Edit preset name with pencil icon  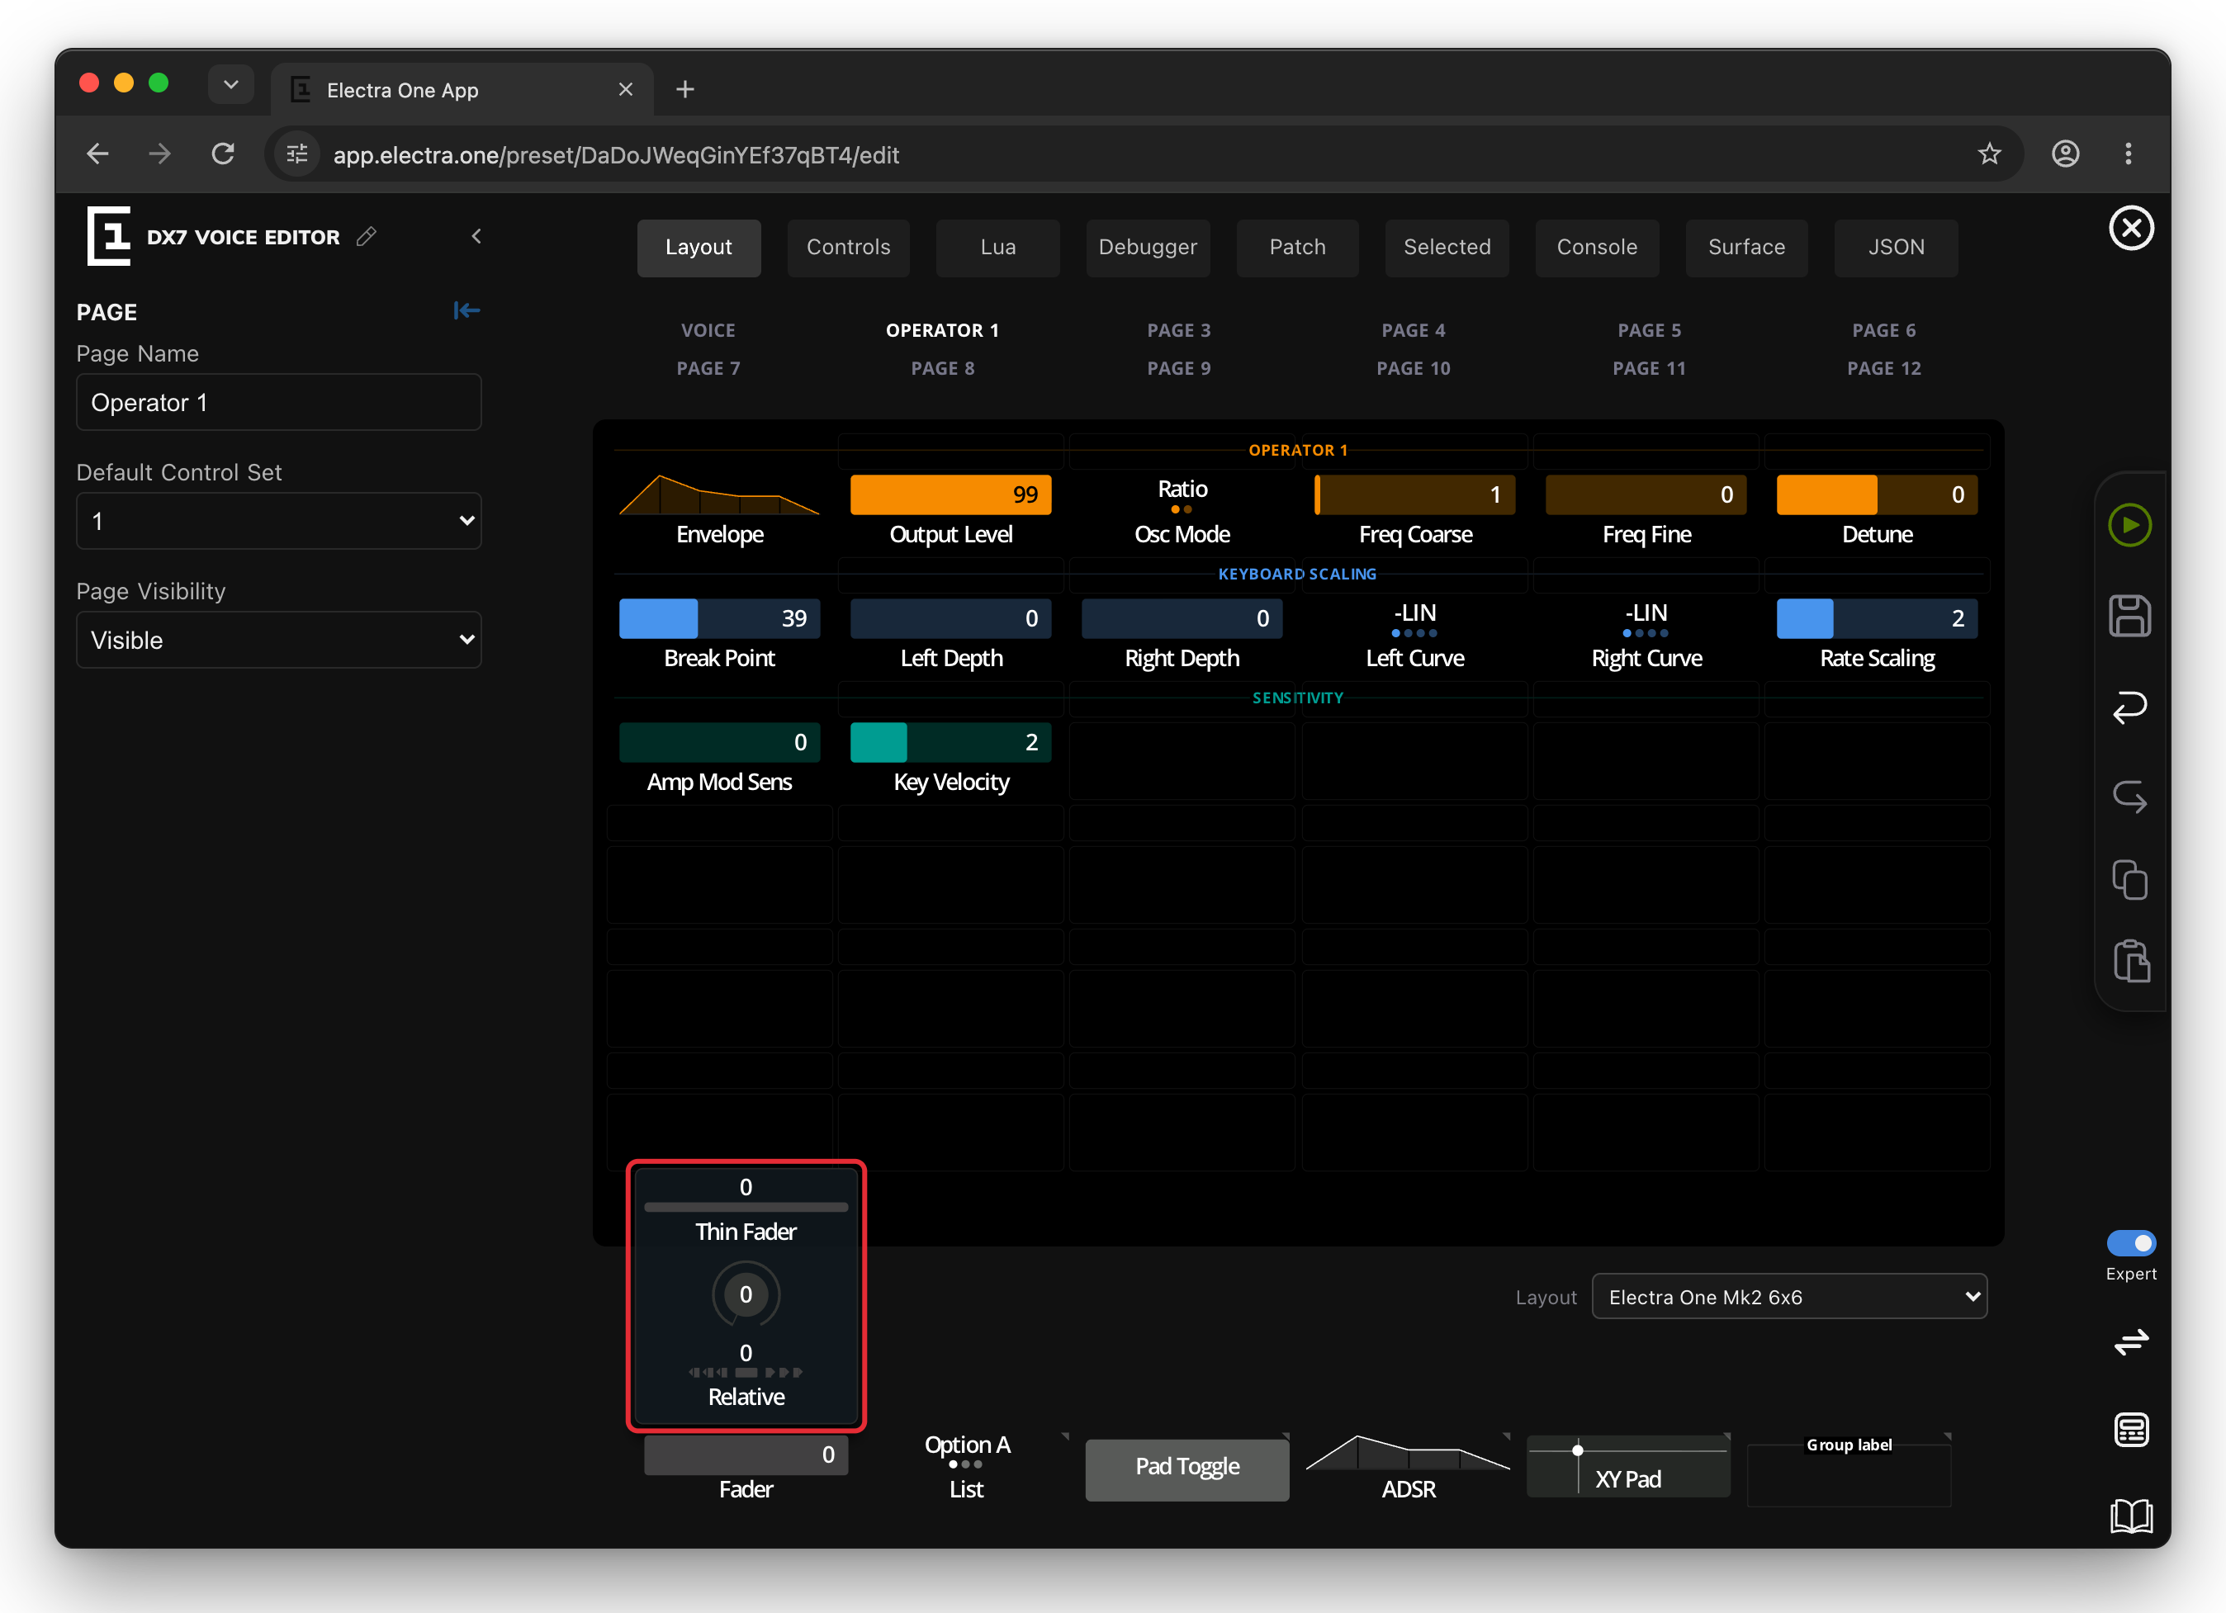tap(366, 236)
